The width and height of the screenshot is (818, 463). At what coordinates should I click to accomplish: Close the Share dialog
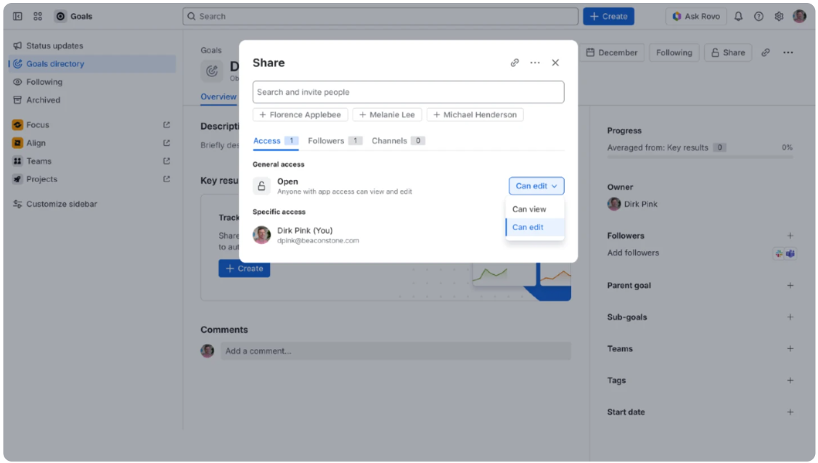pos(555,62)
